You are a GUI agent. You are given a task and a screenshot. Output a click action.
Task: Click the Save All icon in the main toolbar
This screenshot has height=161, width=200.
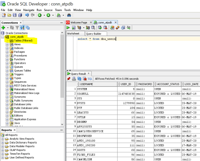coord(20,15)
